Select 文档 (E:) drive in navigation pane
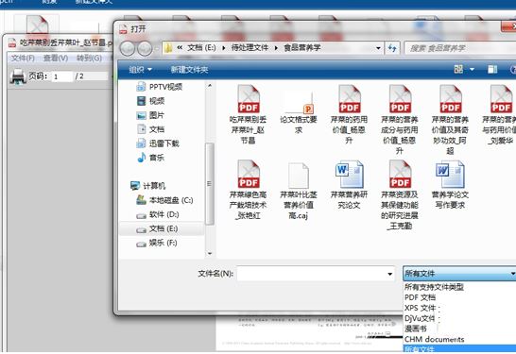The image size is (516, 354). tap(157, 228)
